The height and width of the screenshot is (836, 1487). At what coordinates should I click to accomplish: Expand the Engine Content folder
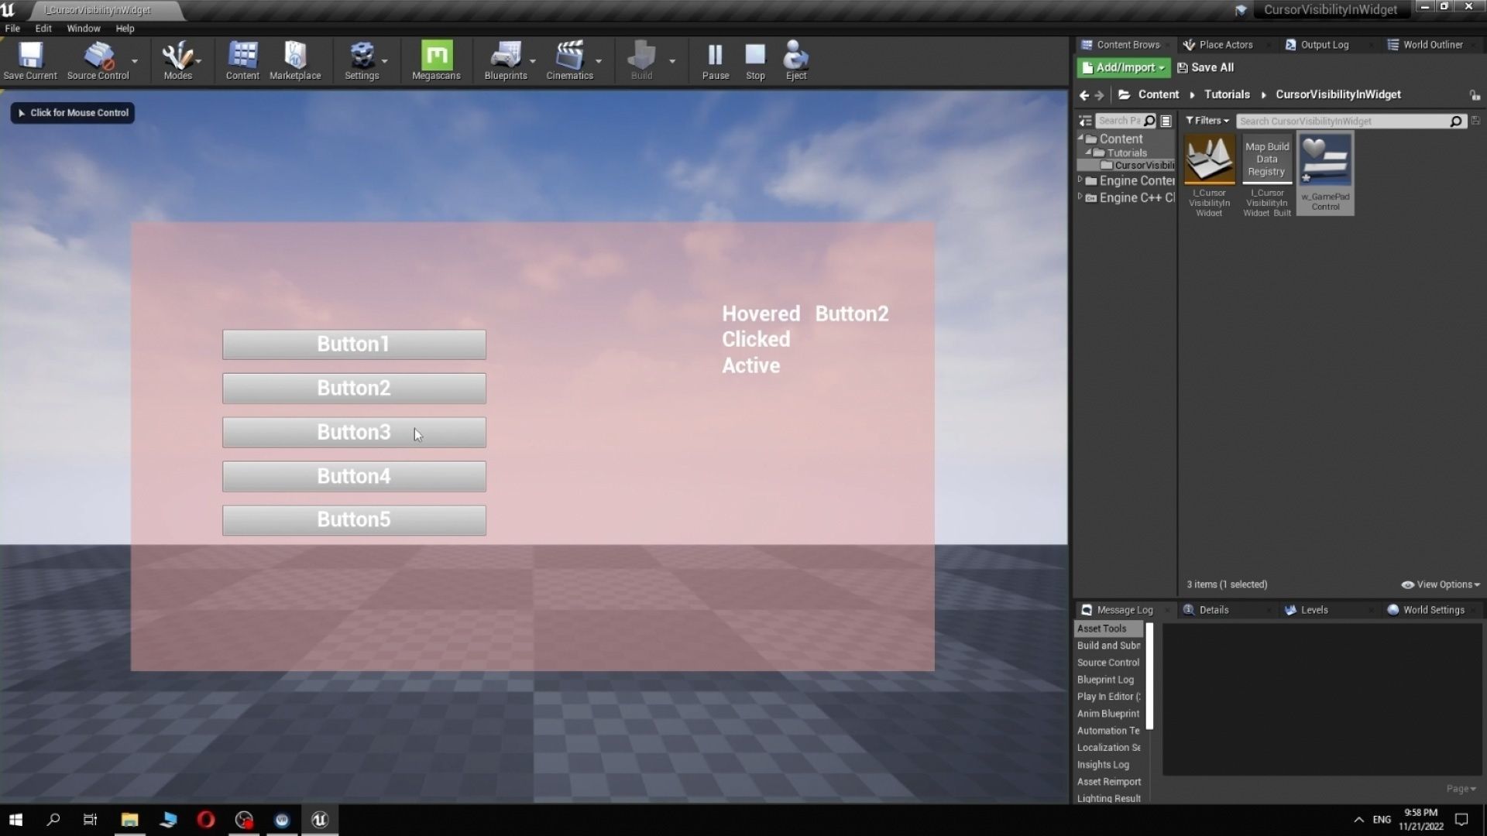click(x=1080, y=180)
